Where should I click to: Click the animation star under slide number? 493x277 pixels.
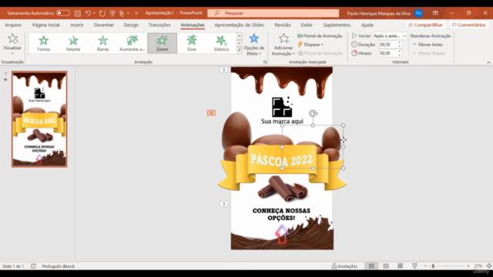5,80
